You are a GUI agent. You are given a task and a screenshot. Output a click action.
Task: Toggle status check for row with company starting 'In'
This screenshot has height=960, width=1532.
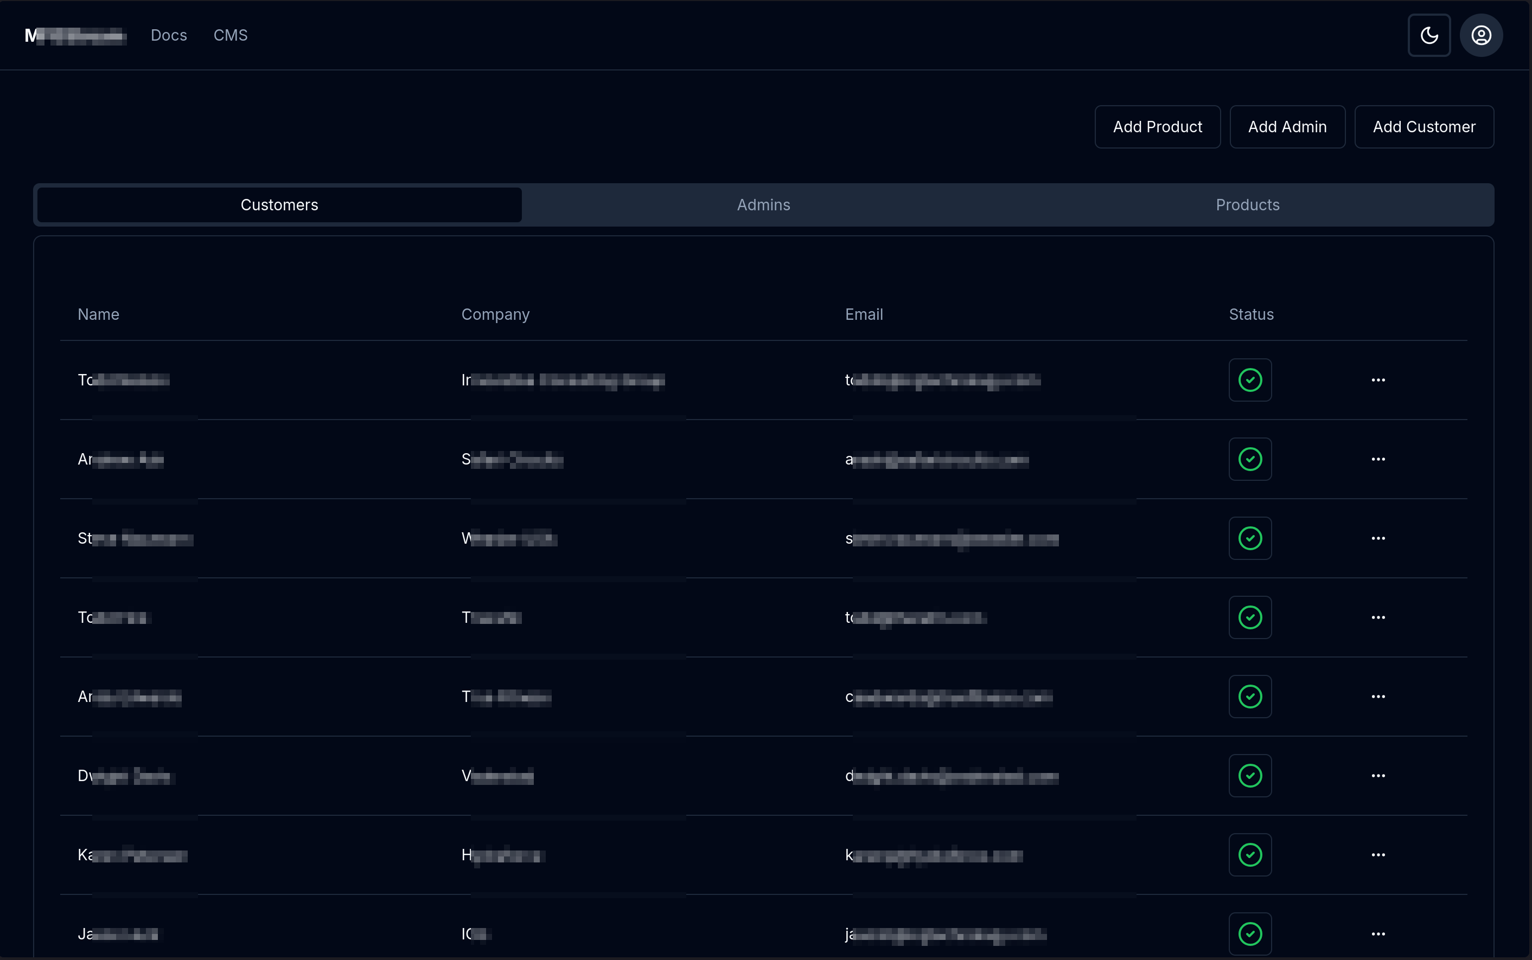[x=1250, y=381]
